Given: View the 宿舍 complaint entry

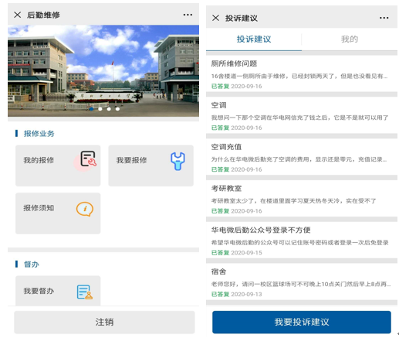Looking at the screenshot, I should pos(302,282).
